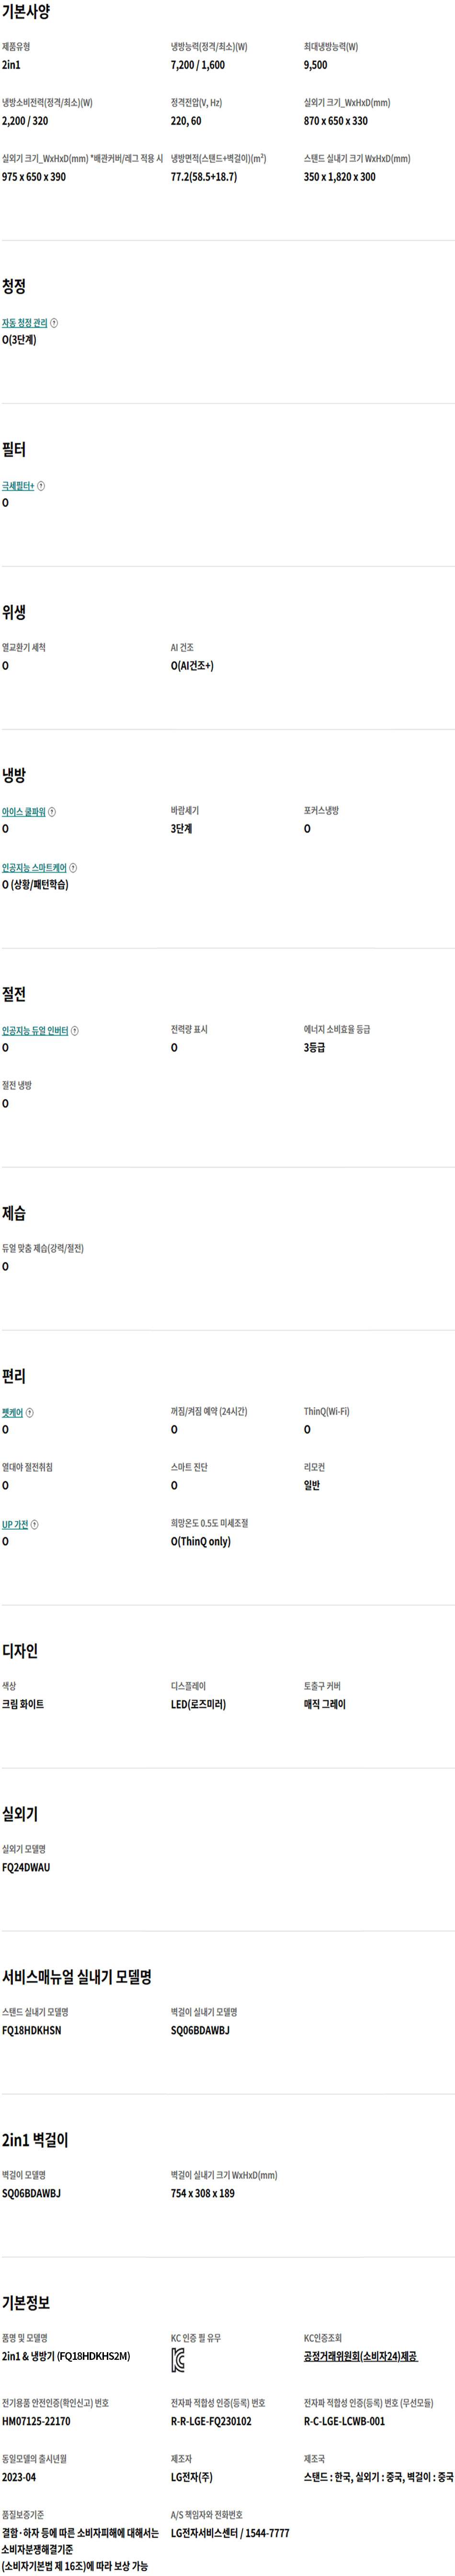Viewport: 455px width, 2576px height.
Task: Click info icon next to UP 가전
Action: (x=35, y=1525)
